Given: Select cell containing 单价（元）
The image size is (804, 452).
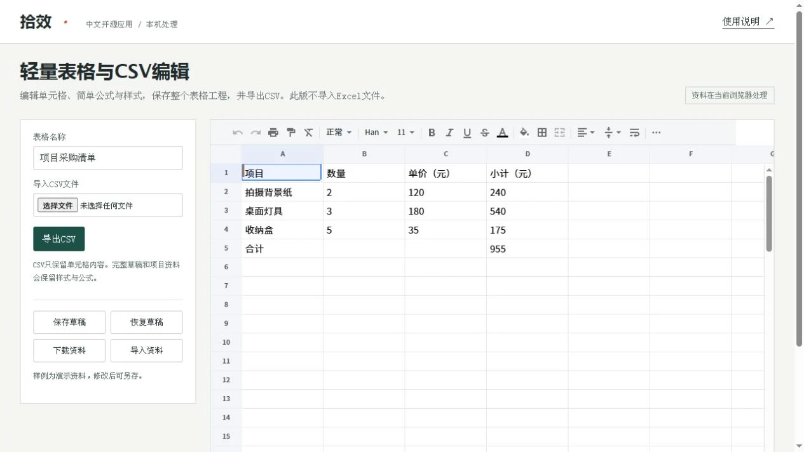Looking at the screenshot, I should (x=446, y=173).
